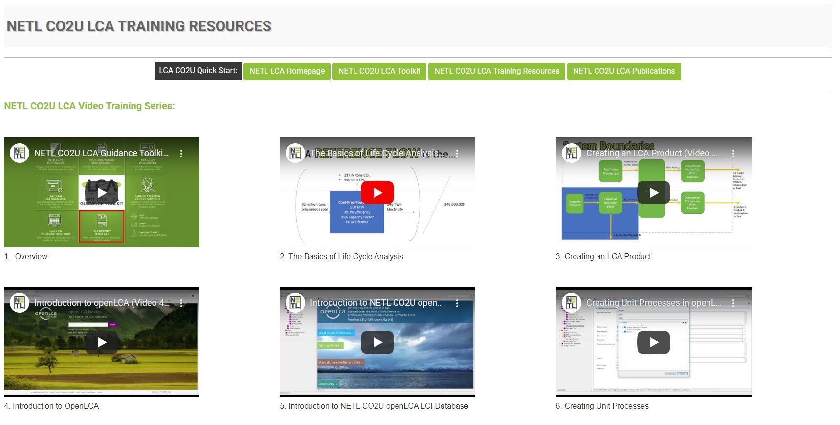
Task: Click caption '5. Introduction to NETL CO2U openLCA LCI Database'
Action: point(374,406)
